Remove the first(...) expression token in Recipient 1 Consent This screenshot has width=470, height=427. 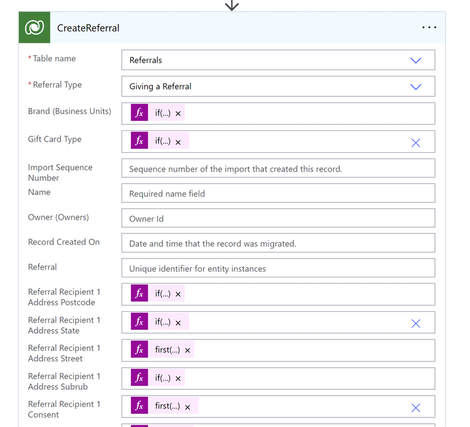187,407
